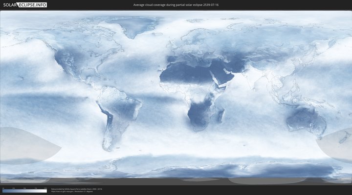The height and width of the screenshot is (195, 352).
Task: Click the 0% label above the color scale
Action: click(3, 188)
